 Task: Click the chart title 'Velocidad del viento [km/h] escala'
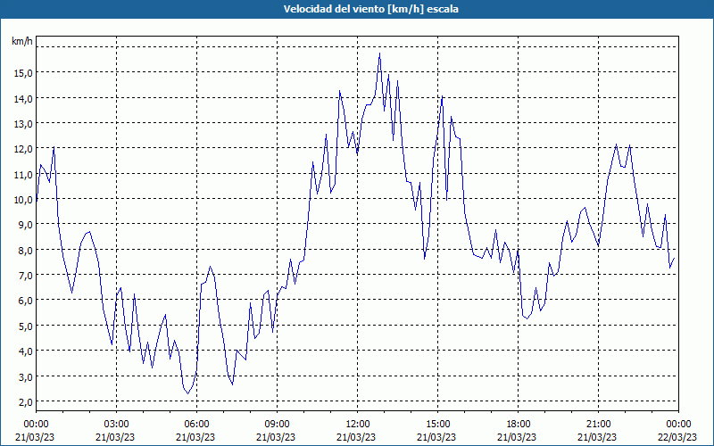coord(370,9)
